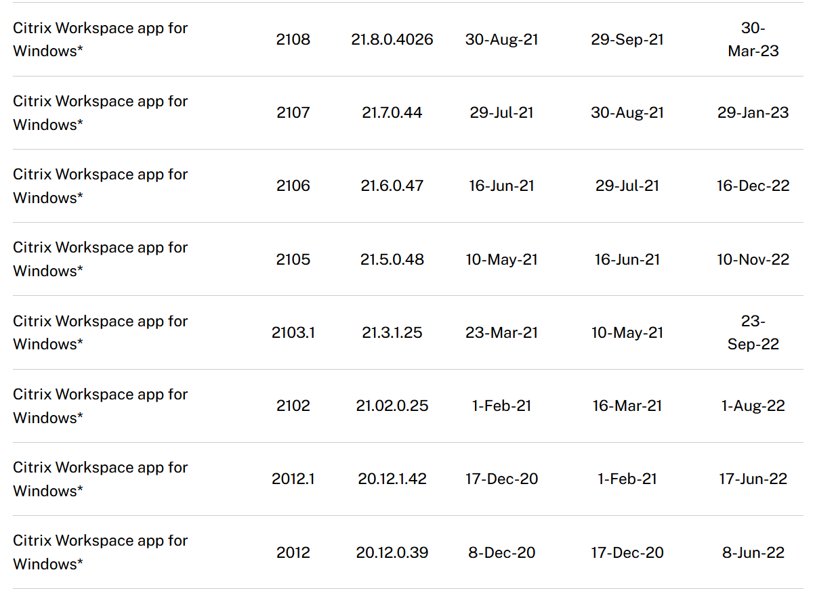Click version number 21.5.0.48
Viewport: 815px width, 589px height.
pos(392,259)
